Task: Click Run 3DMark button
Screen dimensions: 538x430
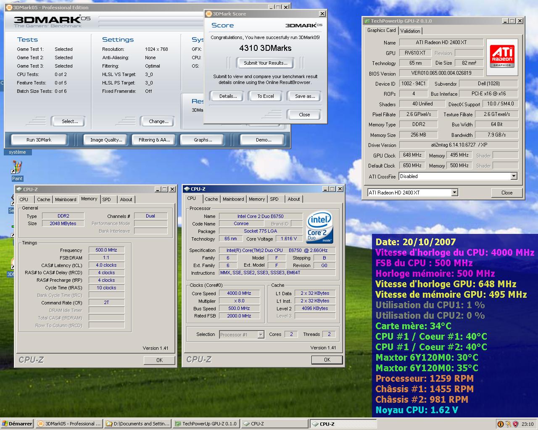Action: (39, 140)
